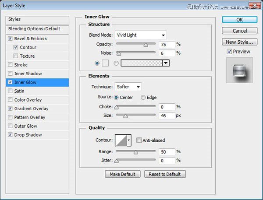263x200 pixels.
Task: Click the Jitter slider handle
Action: [117, 161]
